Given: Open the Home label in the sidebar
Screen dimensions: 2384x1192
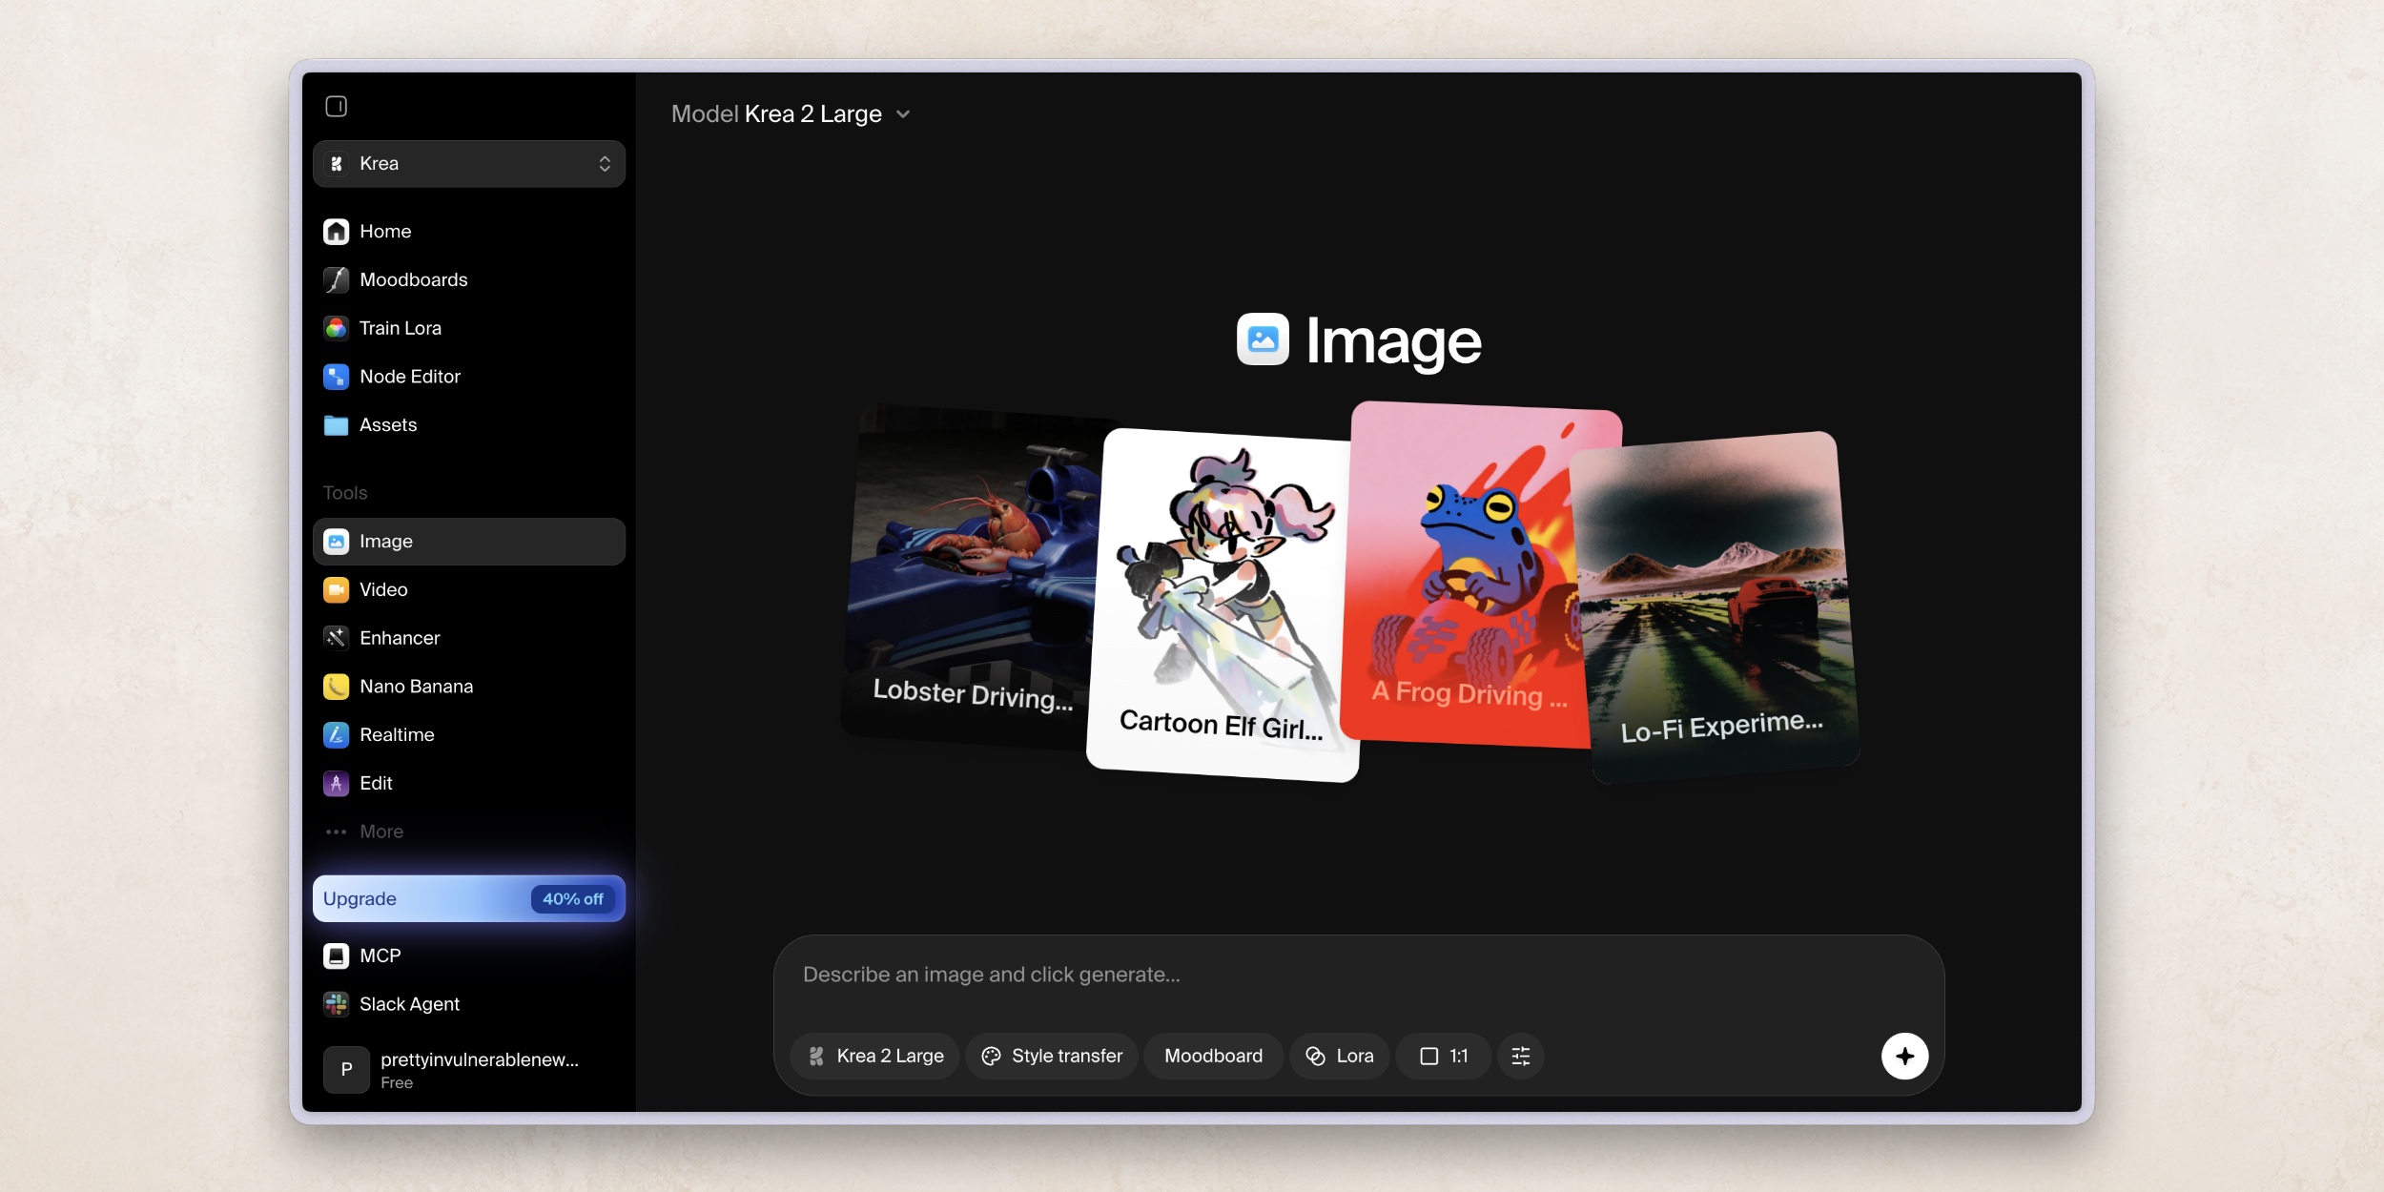Looking at the screenshot, I should (385, 232).
